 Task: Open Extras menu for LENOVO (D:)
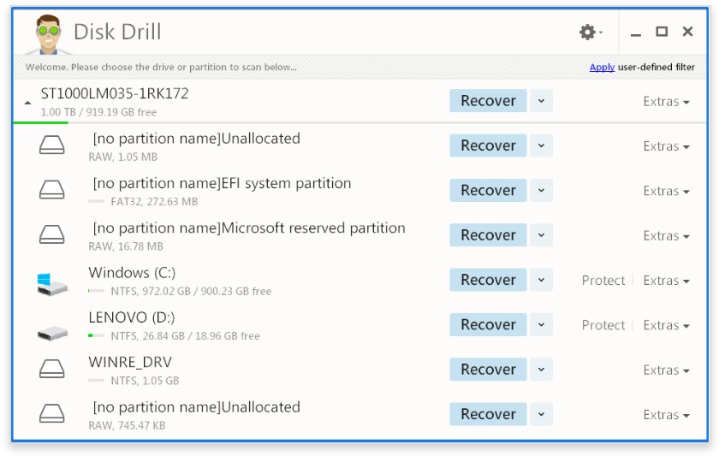pos(666,325)
